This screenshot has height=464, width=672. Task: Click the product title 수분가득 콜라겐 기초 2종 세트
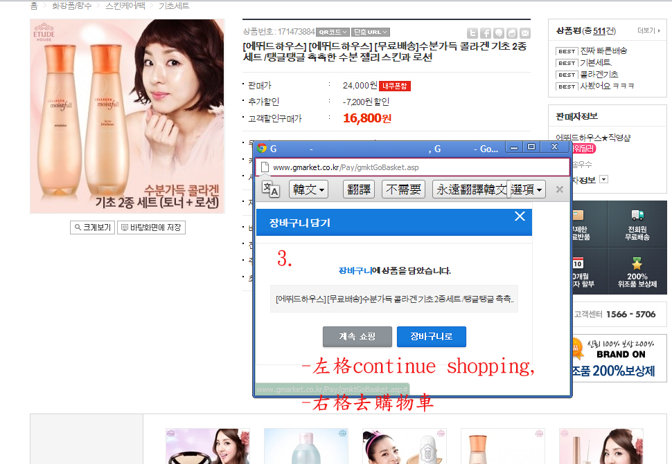tap(385, 51)
